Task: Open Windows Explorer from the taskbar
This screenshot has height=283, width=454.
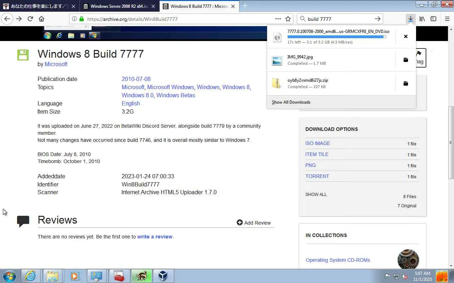Action: (x=52, y=276)
